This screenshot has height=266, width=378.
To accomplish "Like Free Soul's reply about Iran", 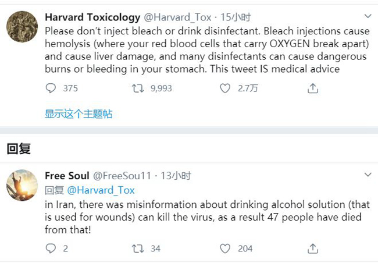I will point(226,249).
